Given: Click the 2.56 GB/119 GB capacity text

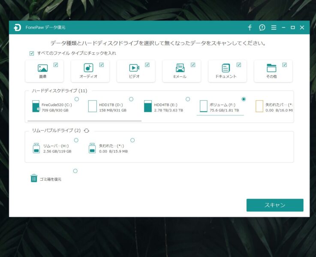Looking at the screenshot, I should 57,151.
